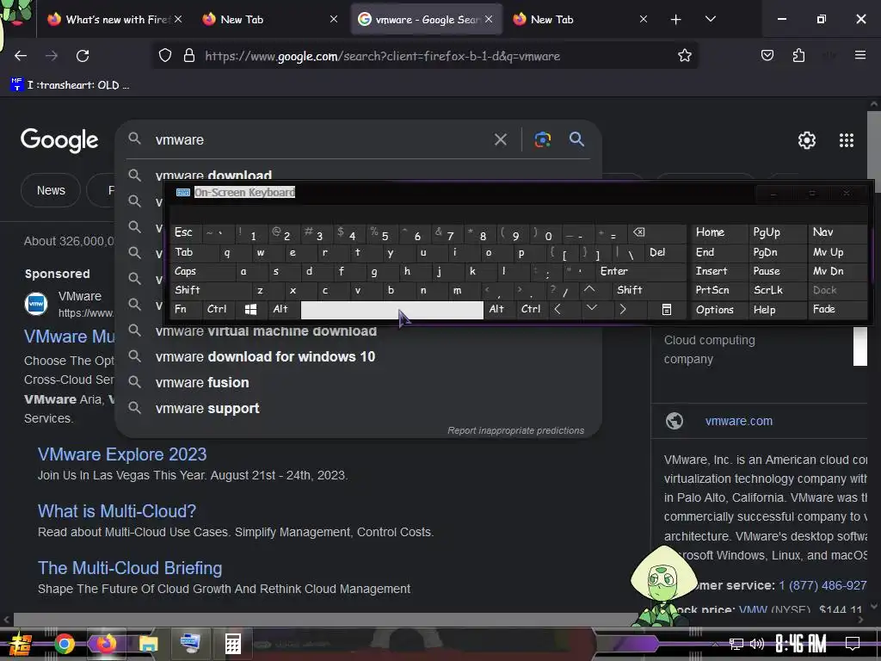Viewport: 881px width, 661px height.
Task: Open the Firefox application hamburger menu
Action: [x=859, y=55]
